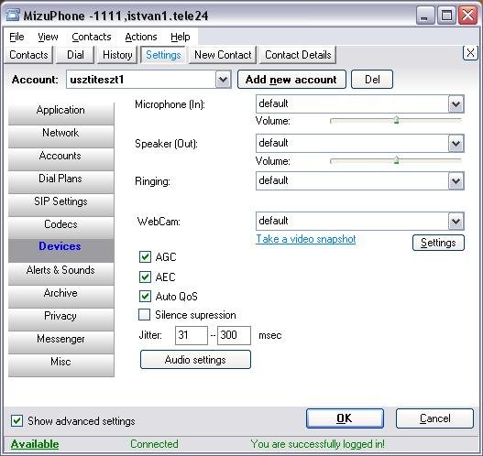Open the New Contact tab
Screen dimensions: 483x456
[x=223, y=55]
